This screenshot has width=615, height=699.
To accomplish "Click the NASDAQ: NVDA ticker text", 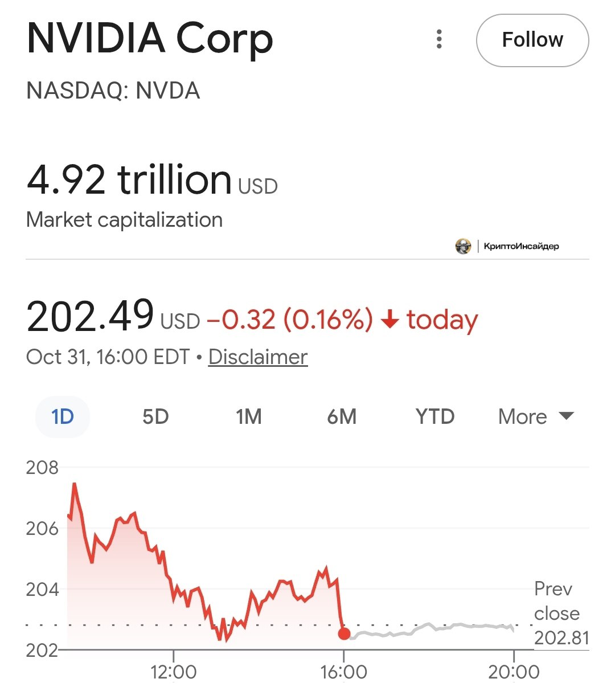I will (x=113, y=91).
